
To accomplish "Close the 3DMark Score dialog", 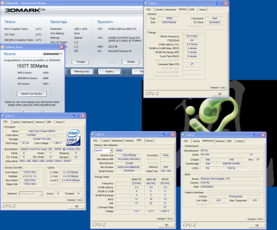I will pos(62,47).
